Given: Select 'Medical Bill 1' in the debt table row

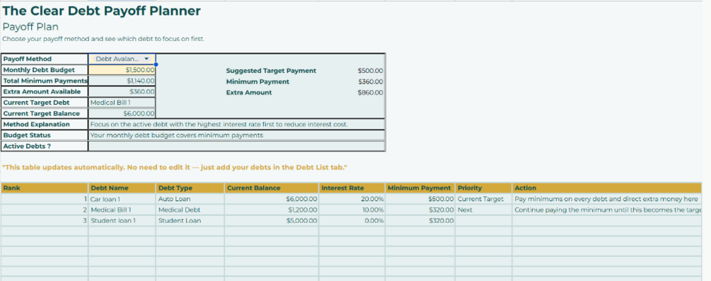Looking at the screenshot, I should pos(122,210).
